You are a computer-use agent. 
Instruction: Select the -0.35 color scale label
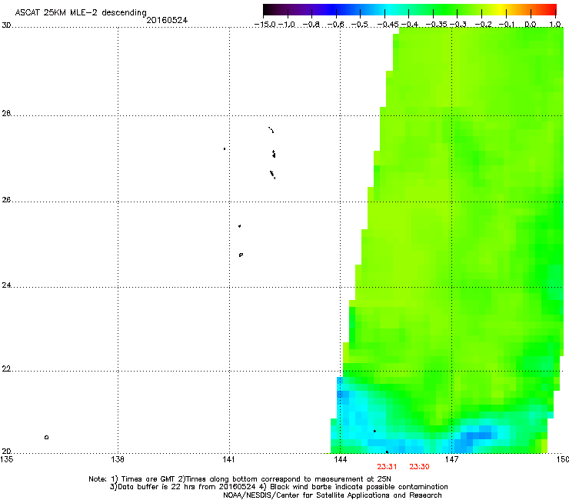(436, 25)
